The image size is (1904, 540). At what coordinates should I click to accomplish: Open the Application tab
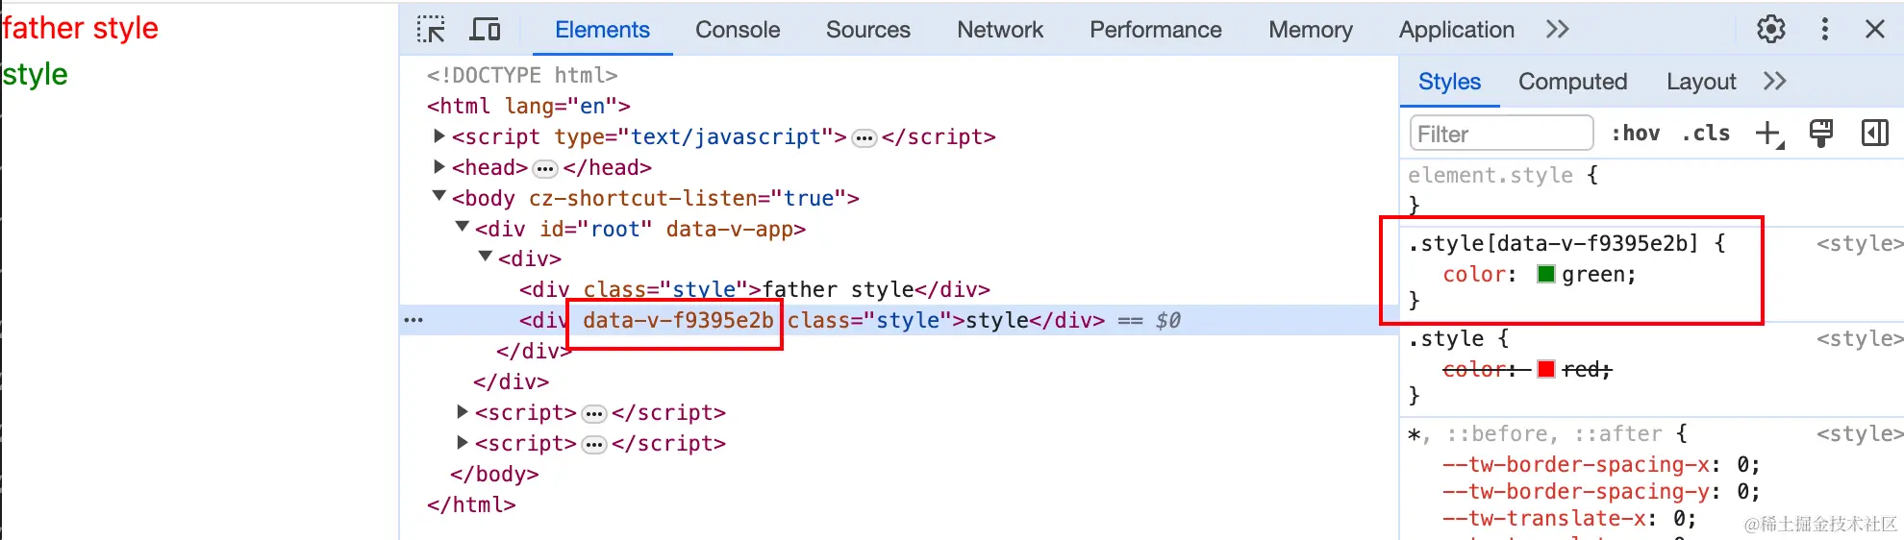(x=1456, y=30)
